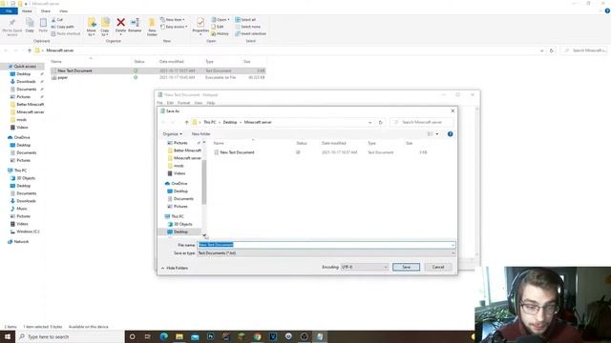The height and width of the screenshot is (343, 611).
Task: Select paper file in Explorer window
Action: [62, 78]
